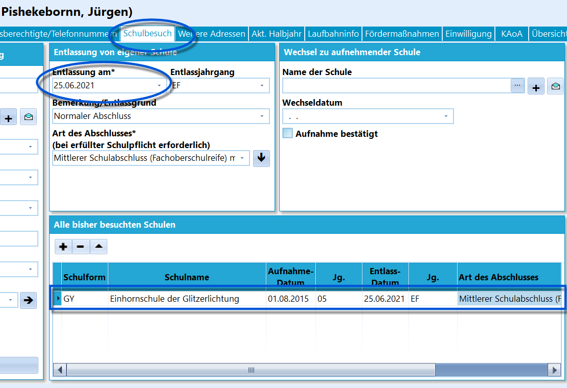Click the Schulname column header

coord(187,277)
